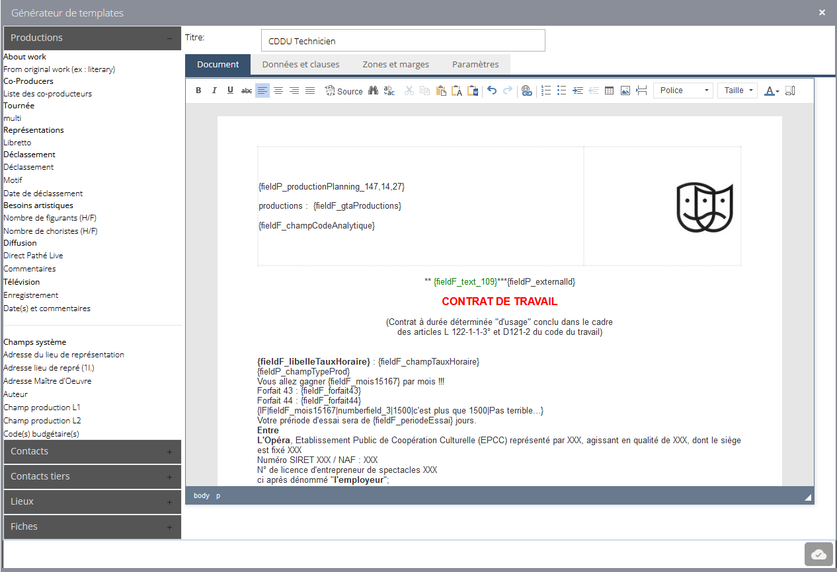837x572 pixels.
Task: Click the justify text alignment icon
Action: tap(310, 90)
